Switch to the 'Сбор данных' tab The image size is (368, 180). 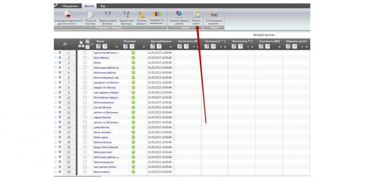click(72, 6)
